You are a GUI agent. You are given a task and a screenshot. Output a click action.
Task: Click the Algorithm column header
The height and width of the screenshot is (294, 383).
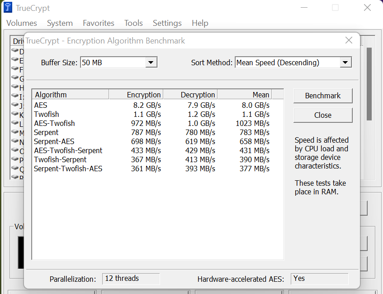71,95
